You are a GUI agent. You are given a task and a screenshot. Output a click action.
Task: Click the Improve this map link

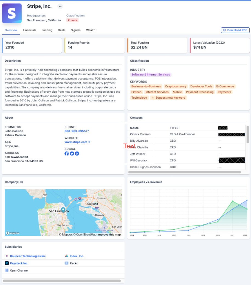tap(109, 235)
